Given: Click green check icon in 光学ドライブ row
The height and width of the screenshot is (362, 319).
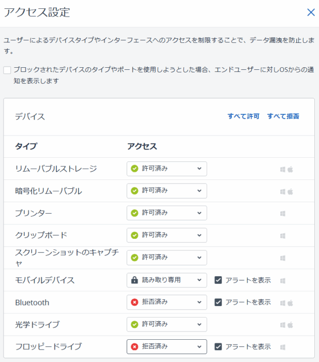Looking at the screenshot, I should (x=135, y=324).
